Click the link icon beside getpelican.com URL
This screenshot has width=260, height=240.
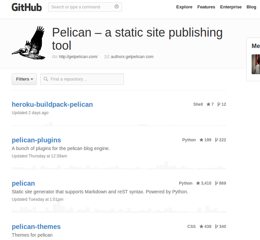pos(55,57)
